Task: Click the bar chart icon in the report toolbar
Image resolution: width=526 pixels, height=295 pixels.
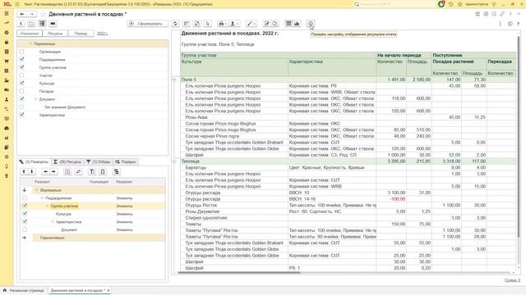Action: tap(297, 24)
